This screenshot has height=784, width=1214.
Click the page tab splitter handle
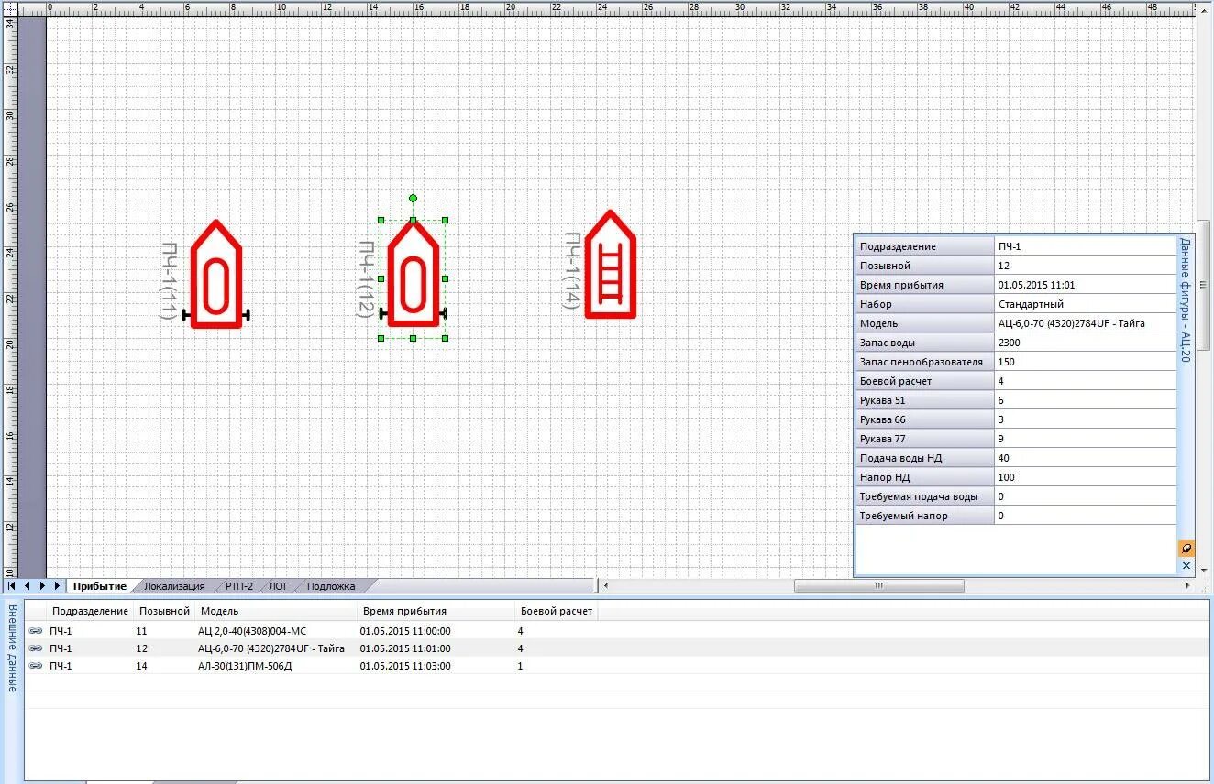[x=596, y=585]
